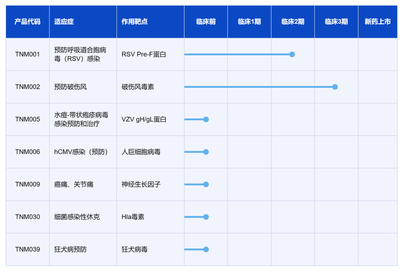The width and height of the screenshot is (403, 272).
Task: Select the TNM039 product code cell
Action: [28, 250]
